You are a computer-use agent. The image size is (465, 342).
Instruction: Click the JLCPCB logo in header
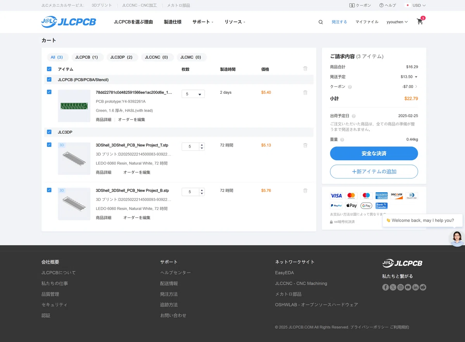coord(69,22)
